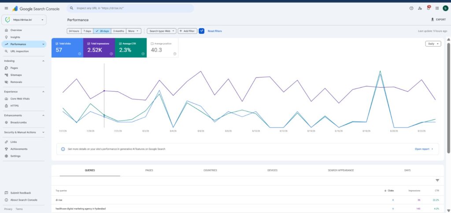Select the 3 months date range
Screen dimensions: 451x213
click(118, 31)
